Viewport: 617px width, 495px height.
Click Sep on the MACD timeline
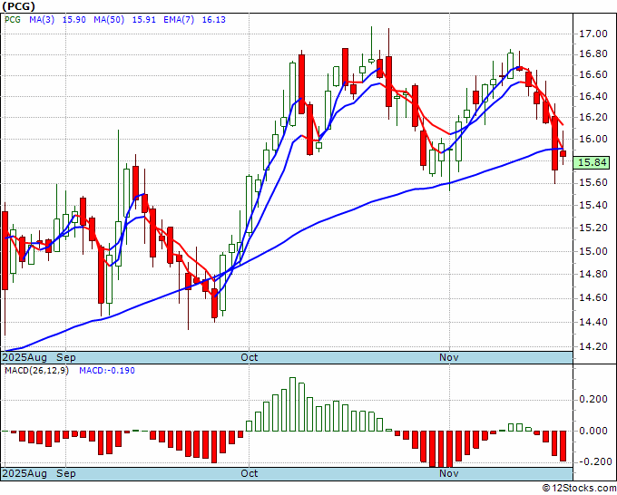point(65,473)
